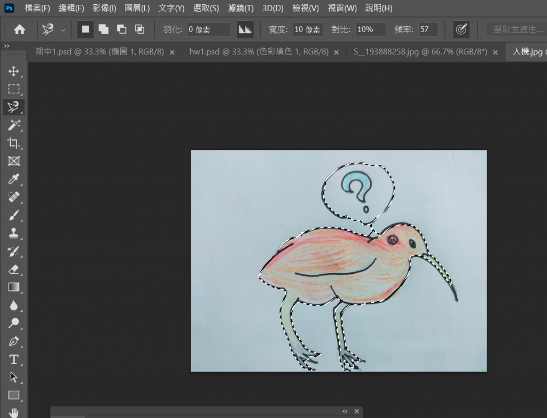Switch to the Eraser tool
This screenshot has width=547, height=418.
tap(13, 269)
